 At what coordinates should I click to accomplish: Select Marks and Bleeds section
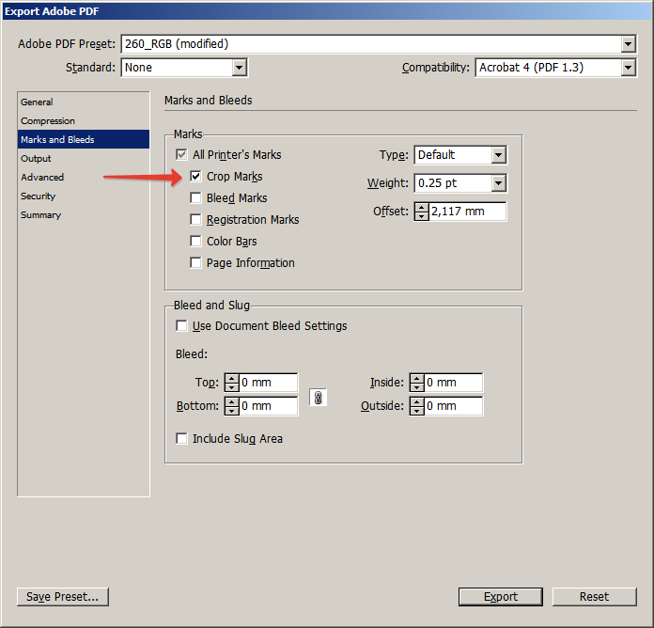84,139
